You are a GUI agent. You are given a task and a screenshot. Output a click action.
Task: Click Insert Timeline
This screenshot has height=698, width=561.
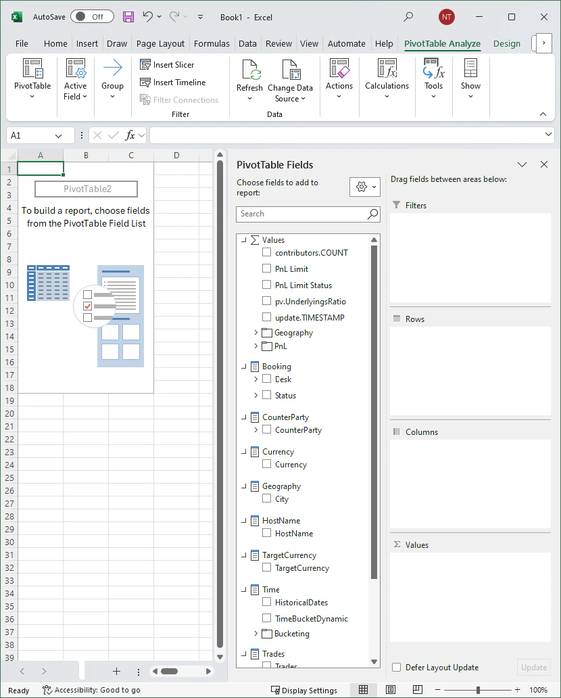[172, 83]
